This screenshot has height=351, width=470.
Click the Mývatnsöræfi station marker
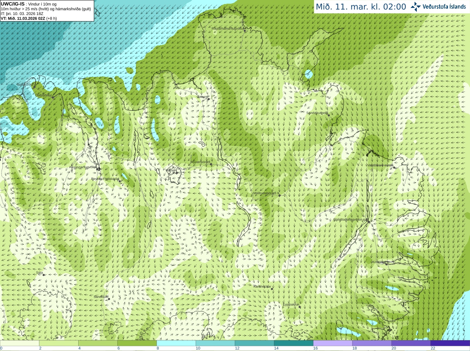click(211, 164)
